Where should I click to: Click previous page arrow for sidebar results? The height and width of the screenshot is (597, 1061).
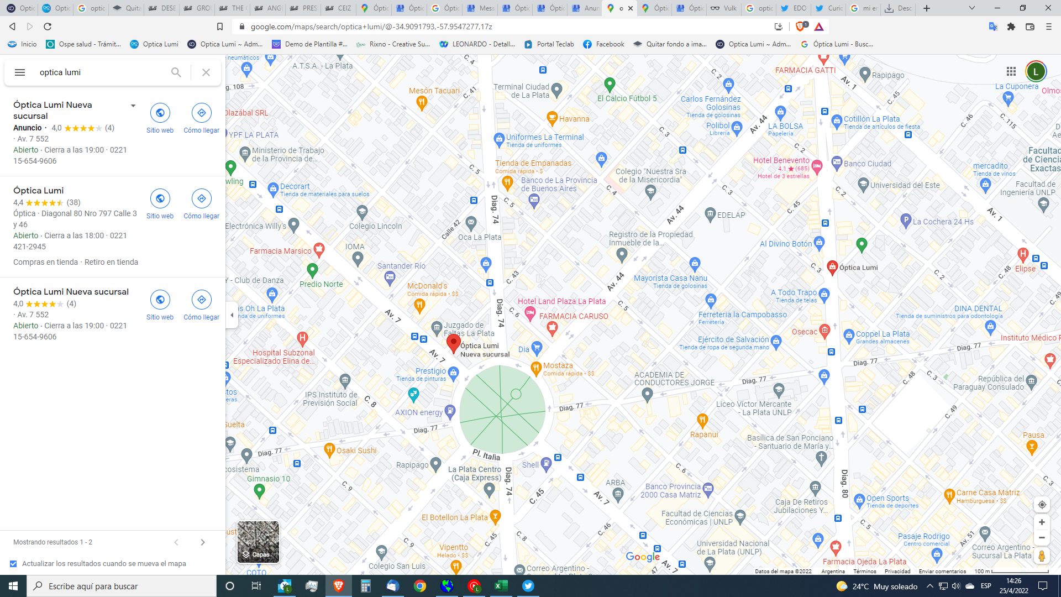point(177,542)
